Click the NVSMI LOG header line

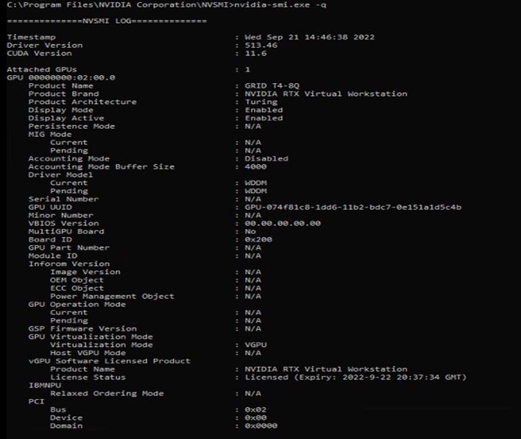(107, 21)
